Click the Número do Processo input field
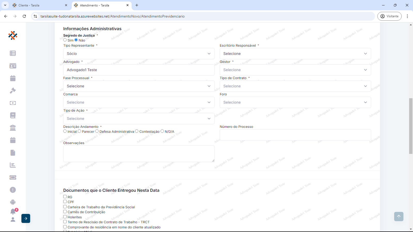This screenshot has height=232, width=413. [x=295, y=135]
